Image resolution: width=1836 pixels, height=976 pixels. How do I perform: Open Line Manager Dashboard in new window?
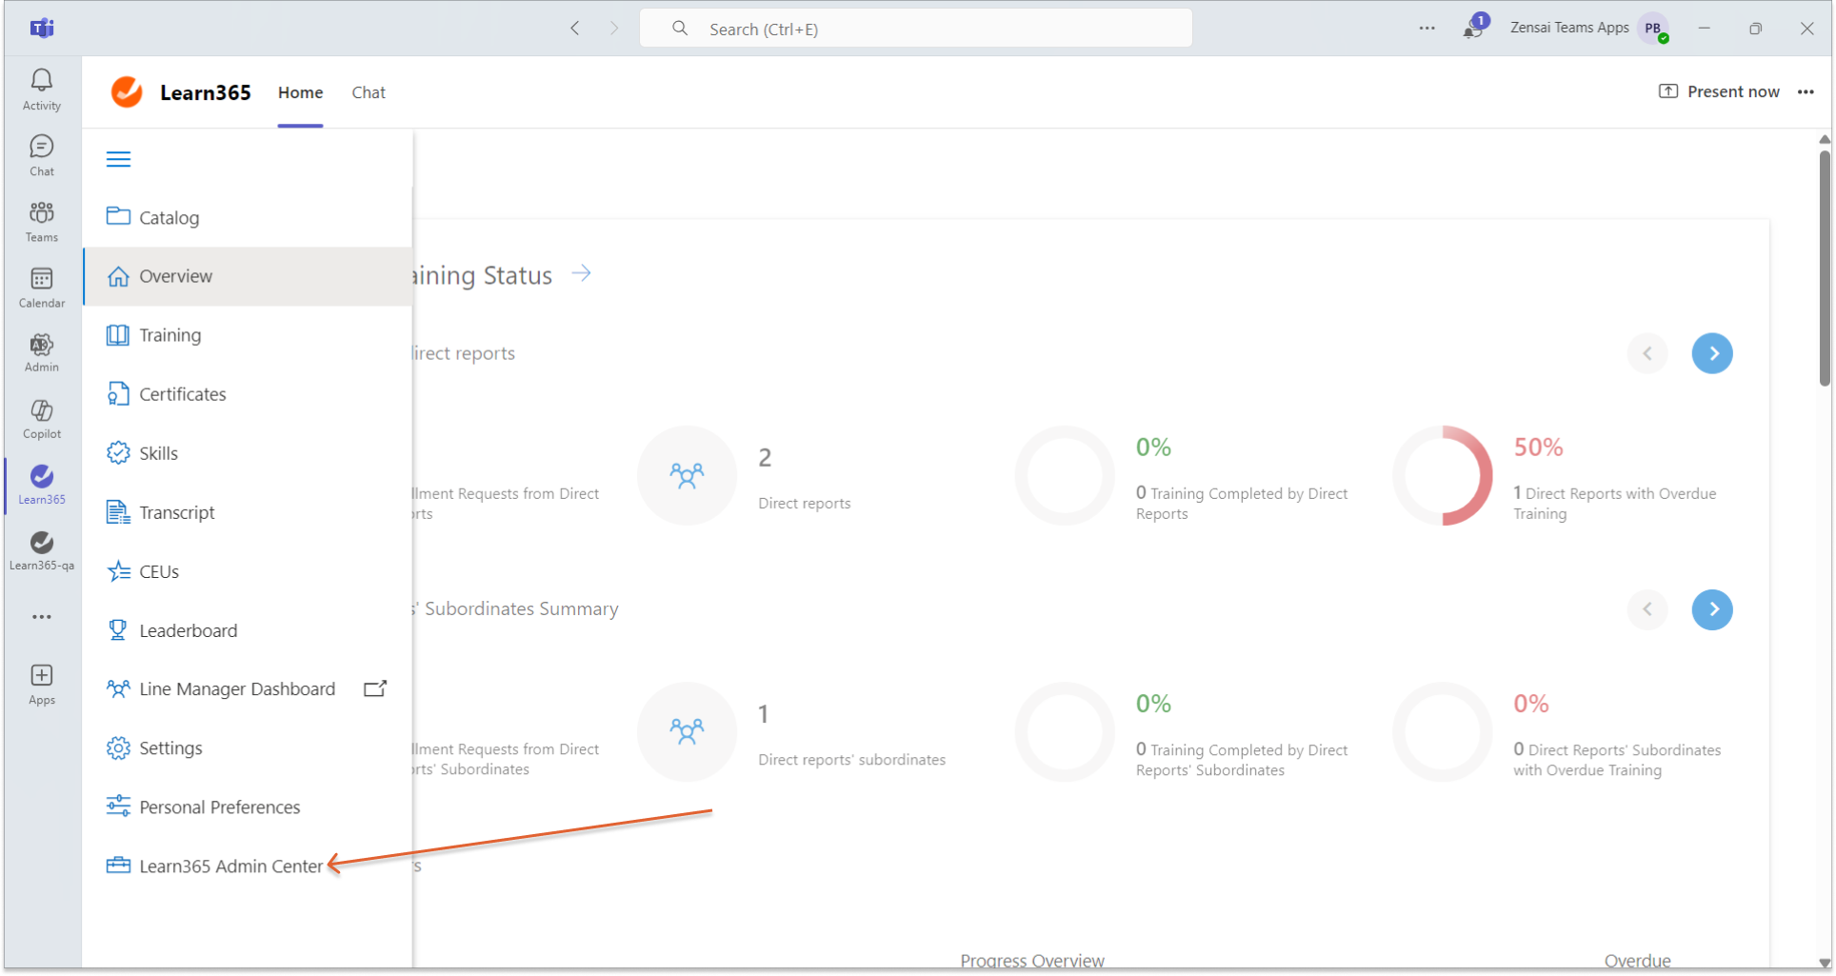(375, 688)
